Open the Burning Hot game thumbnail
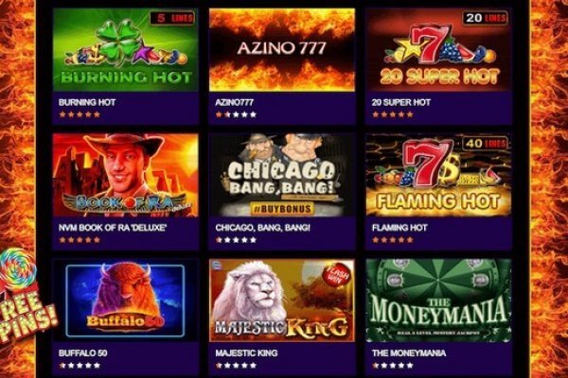568x378 pixels. [125, 49]
